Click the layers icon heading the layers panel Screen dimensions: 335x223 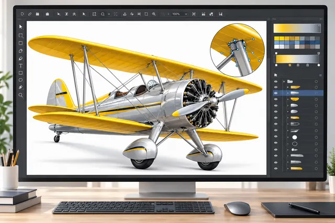pos(276,75)
